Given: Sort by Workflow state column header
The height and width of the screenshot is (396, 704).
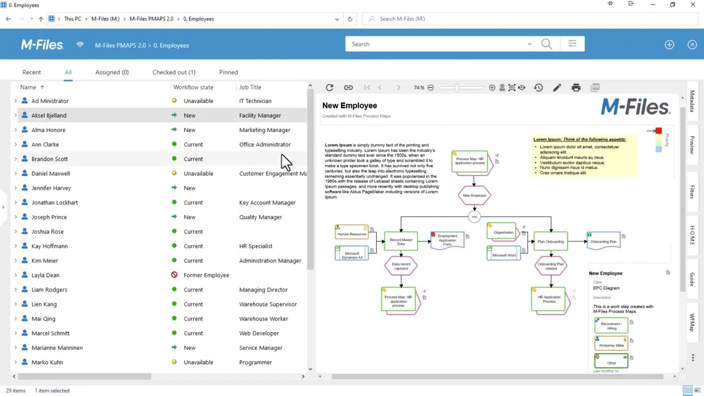Looking at the screenshot, I should tap(193, 87).
